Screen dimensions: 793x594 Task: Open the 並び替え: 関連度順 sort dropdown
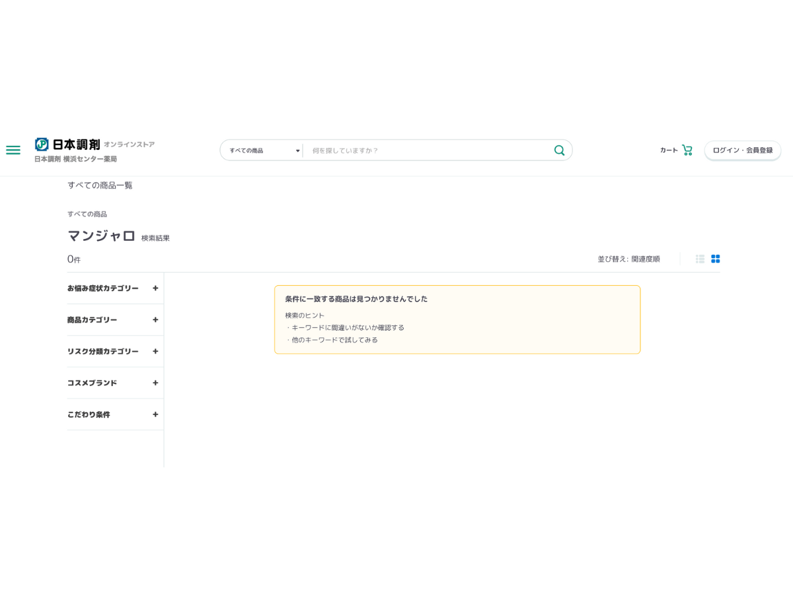628,259
